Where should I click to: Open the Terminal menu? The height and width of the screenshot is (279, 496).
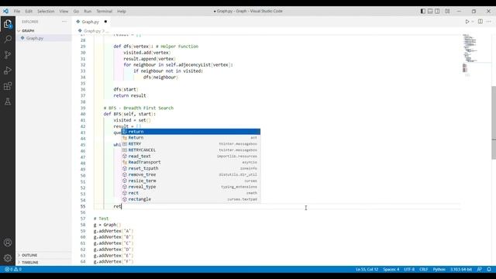105,11
